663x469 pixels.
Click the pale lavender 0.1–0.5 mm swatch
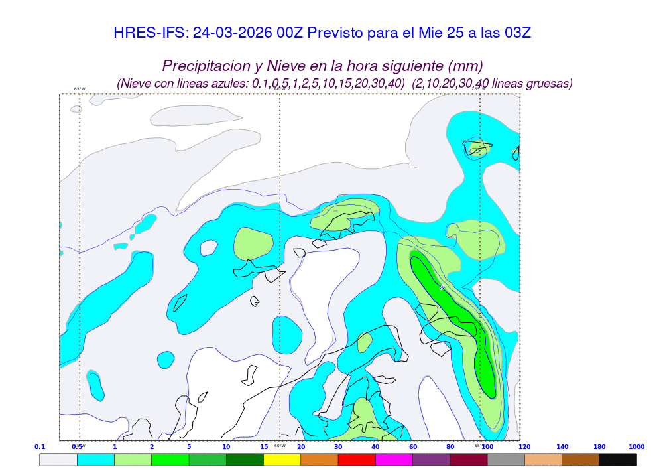(x=58, y=460)
